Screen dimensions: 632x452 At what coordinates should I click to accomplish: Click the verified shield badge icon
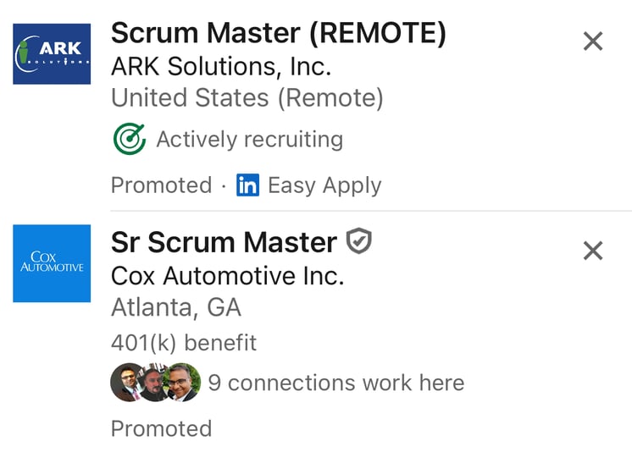359,243
